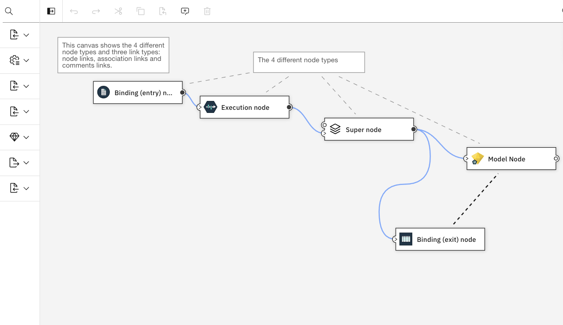Expand the gear category dropdown in sidebar
The image size is (563, 325).
pyautogui.click(x=25, y=60)
